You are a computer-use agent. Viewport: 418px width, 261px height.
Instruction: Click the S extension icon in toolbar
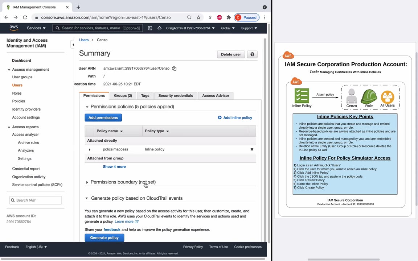(210, 17)
